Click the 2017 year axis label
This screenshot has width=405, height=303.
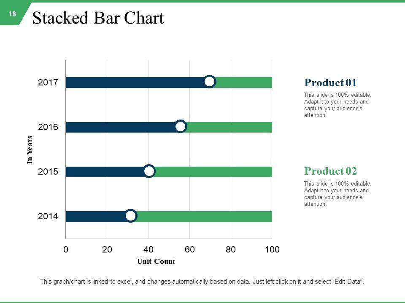pyautogui.click(x=48, y=82)
